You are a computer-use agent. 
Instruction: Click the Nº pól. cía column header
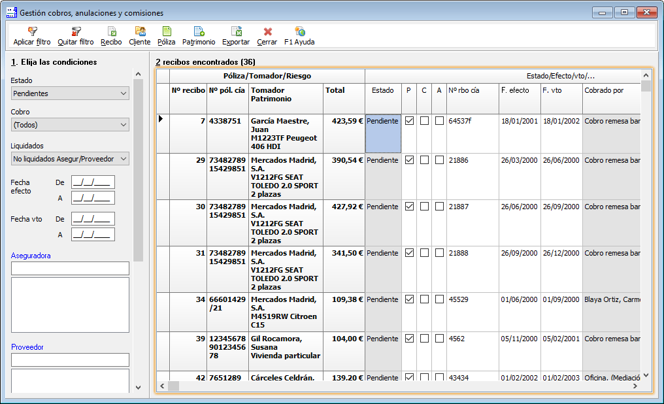pos(228,99)
